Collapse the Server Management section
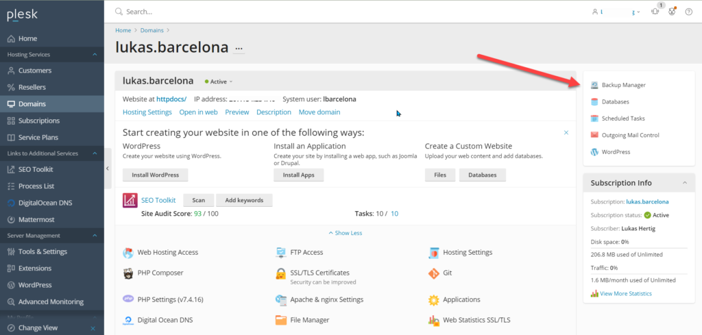Viewport: 702px width, 335px height. click(x=95, y=236)
